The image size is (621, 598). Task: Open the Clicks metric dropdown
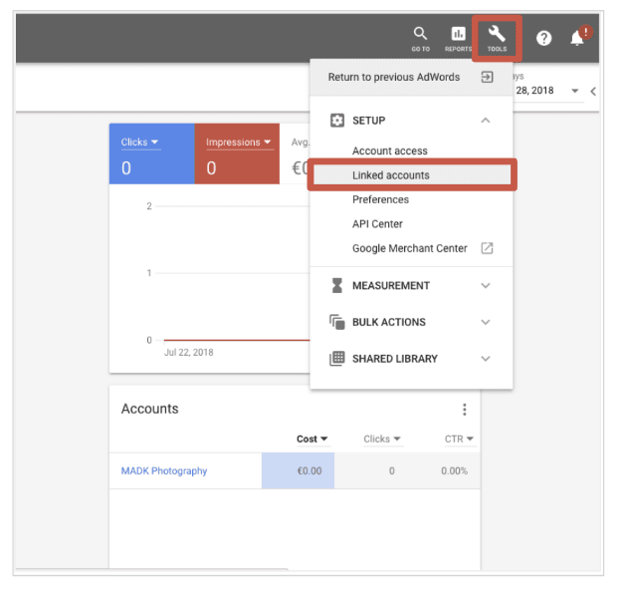tap(140, 143)
